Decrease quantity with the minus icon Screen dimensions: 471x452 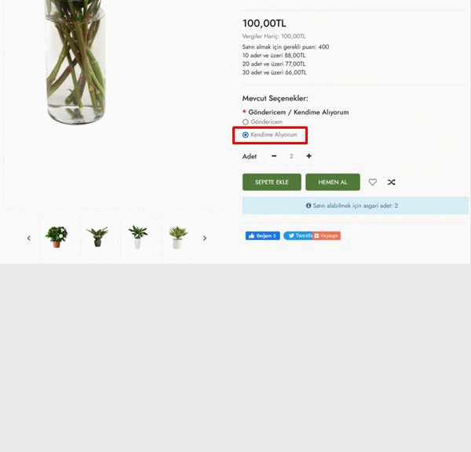click(x=274, y=156)
